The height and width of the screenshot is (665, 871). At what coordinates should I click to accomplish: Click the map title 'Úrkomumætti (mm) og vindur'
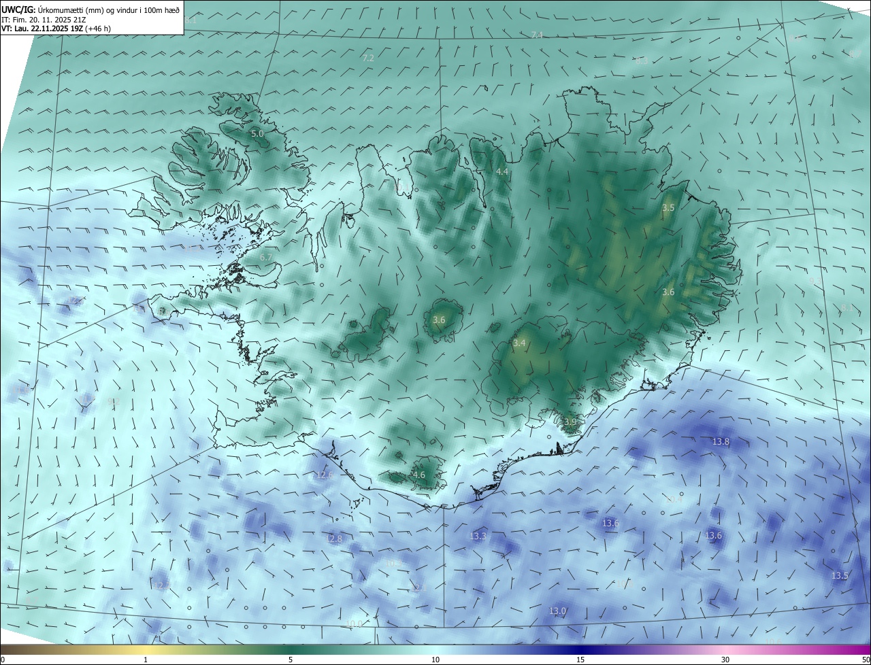(88, 10)
